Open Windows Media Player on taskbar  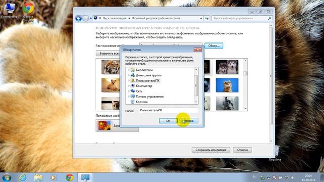click(x=53, y=177)
